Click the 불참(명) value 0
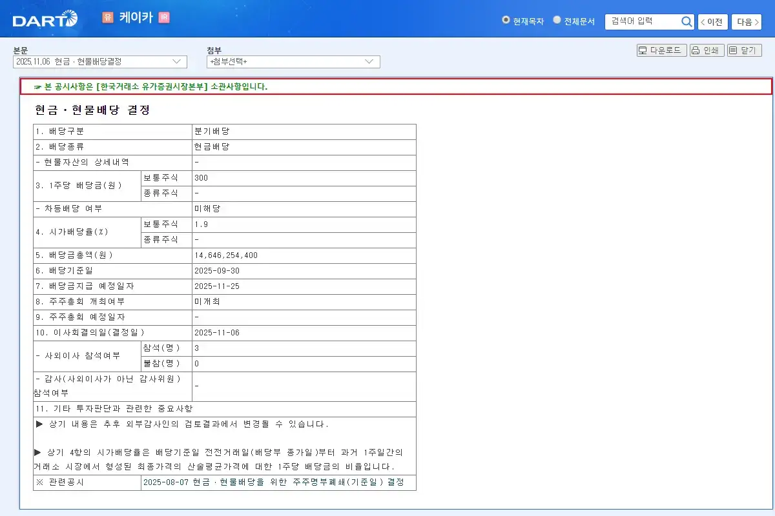The height and width of the screenshot is (516, 775). click(196, 364)
